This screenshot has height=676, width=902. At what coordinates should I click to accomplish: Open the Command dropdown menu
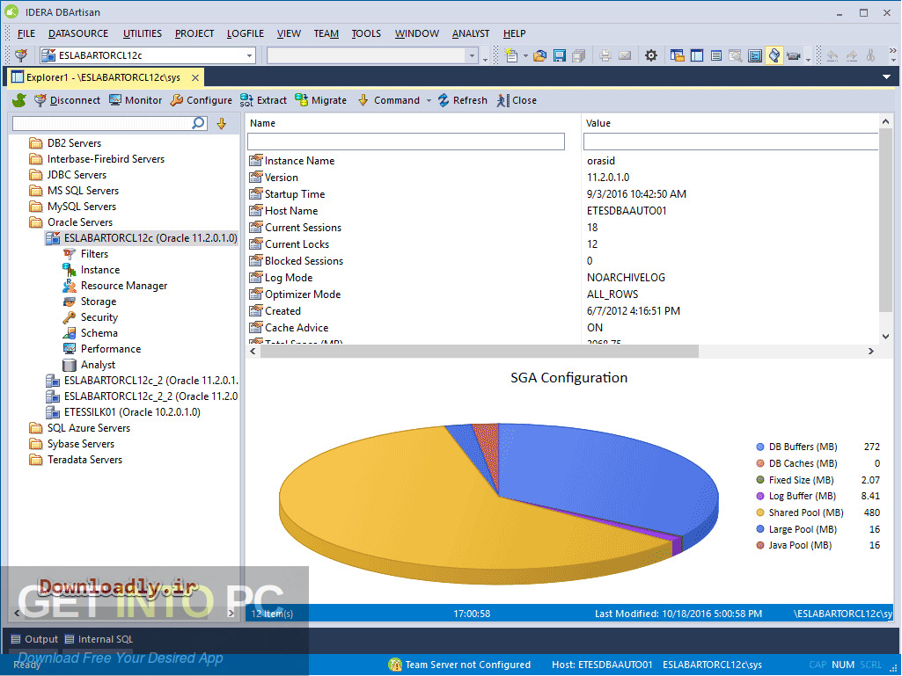coord(429,100)
